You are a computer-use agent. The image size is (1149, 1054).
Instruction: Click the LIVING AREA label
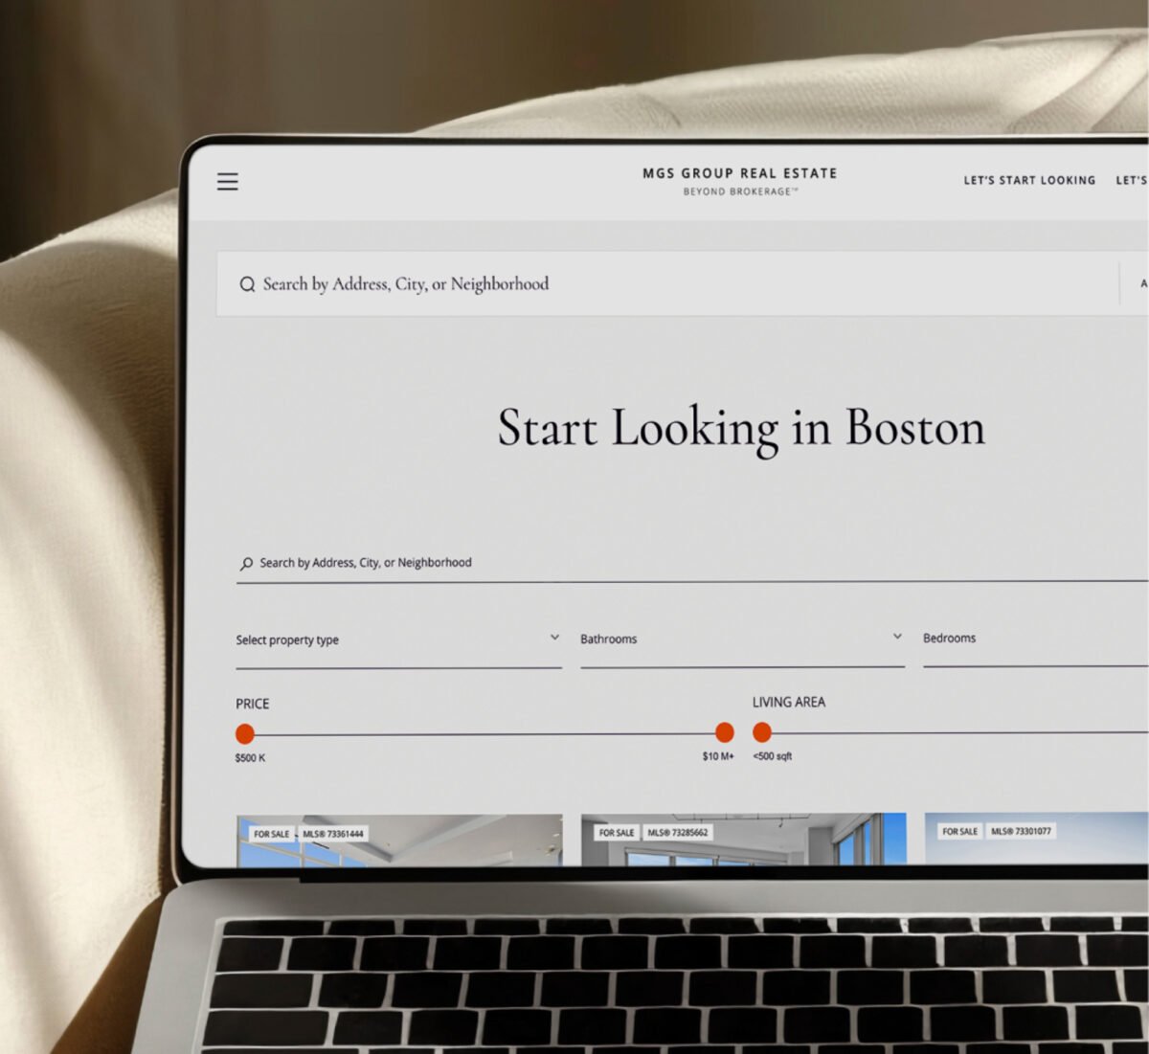789,702
